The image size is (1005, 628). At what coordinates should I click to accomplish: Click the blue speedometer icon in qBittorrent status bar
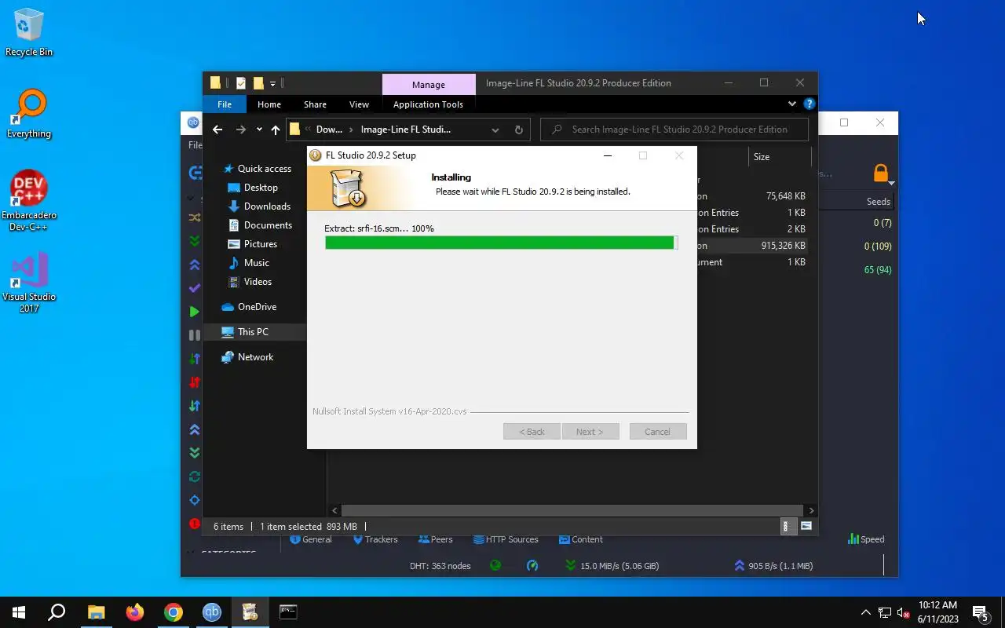(532, 565)
